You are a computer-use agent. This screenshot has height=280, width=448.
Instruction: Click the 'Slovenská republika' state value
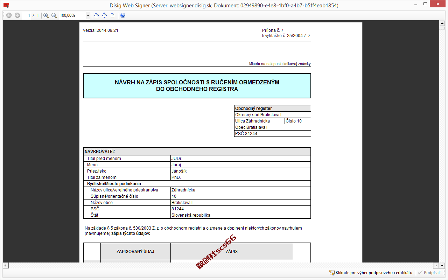(x=191, y=215)
